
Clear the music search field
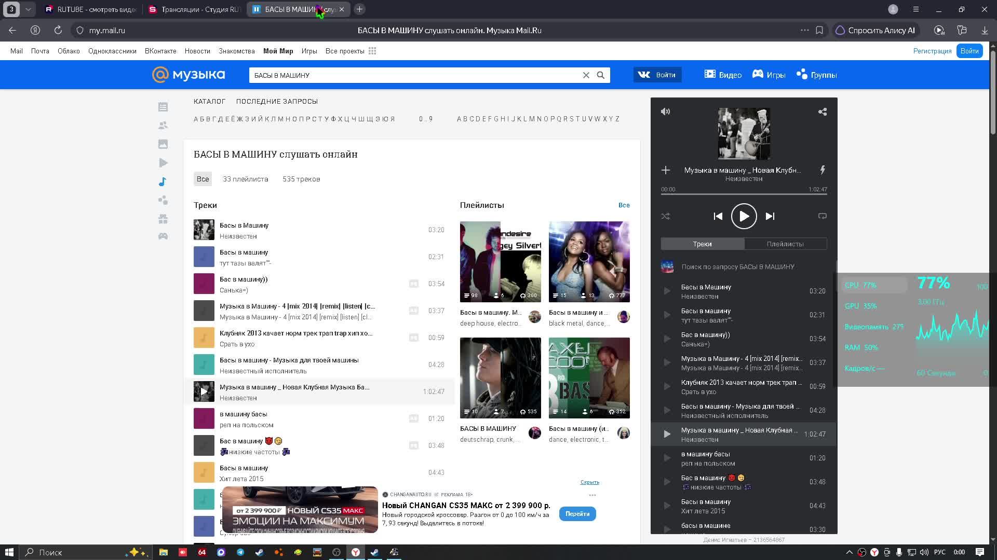[x=586, y=75]
